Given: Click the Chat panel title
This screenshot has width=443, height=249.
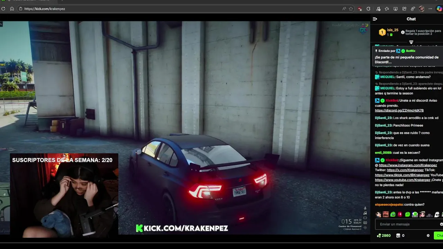Looking at the screenshot, I should coord(411,19).
